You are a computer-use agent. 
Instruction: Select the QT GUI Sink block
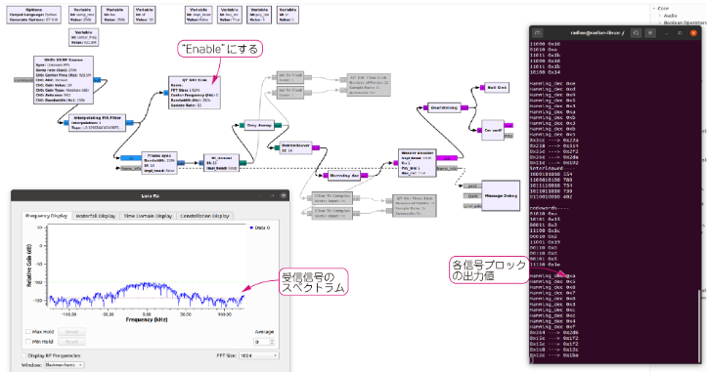pos(195,93)
